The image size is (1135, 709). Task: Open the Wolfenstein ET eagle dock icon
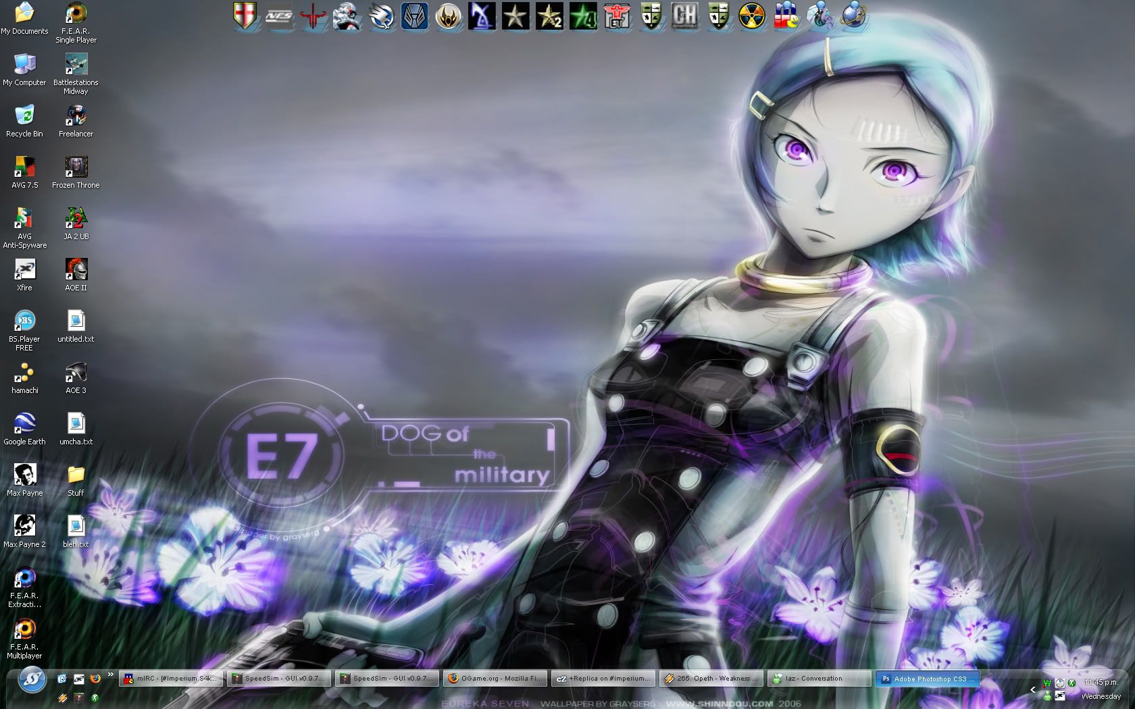pos(617,16)
